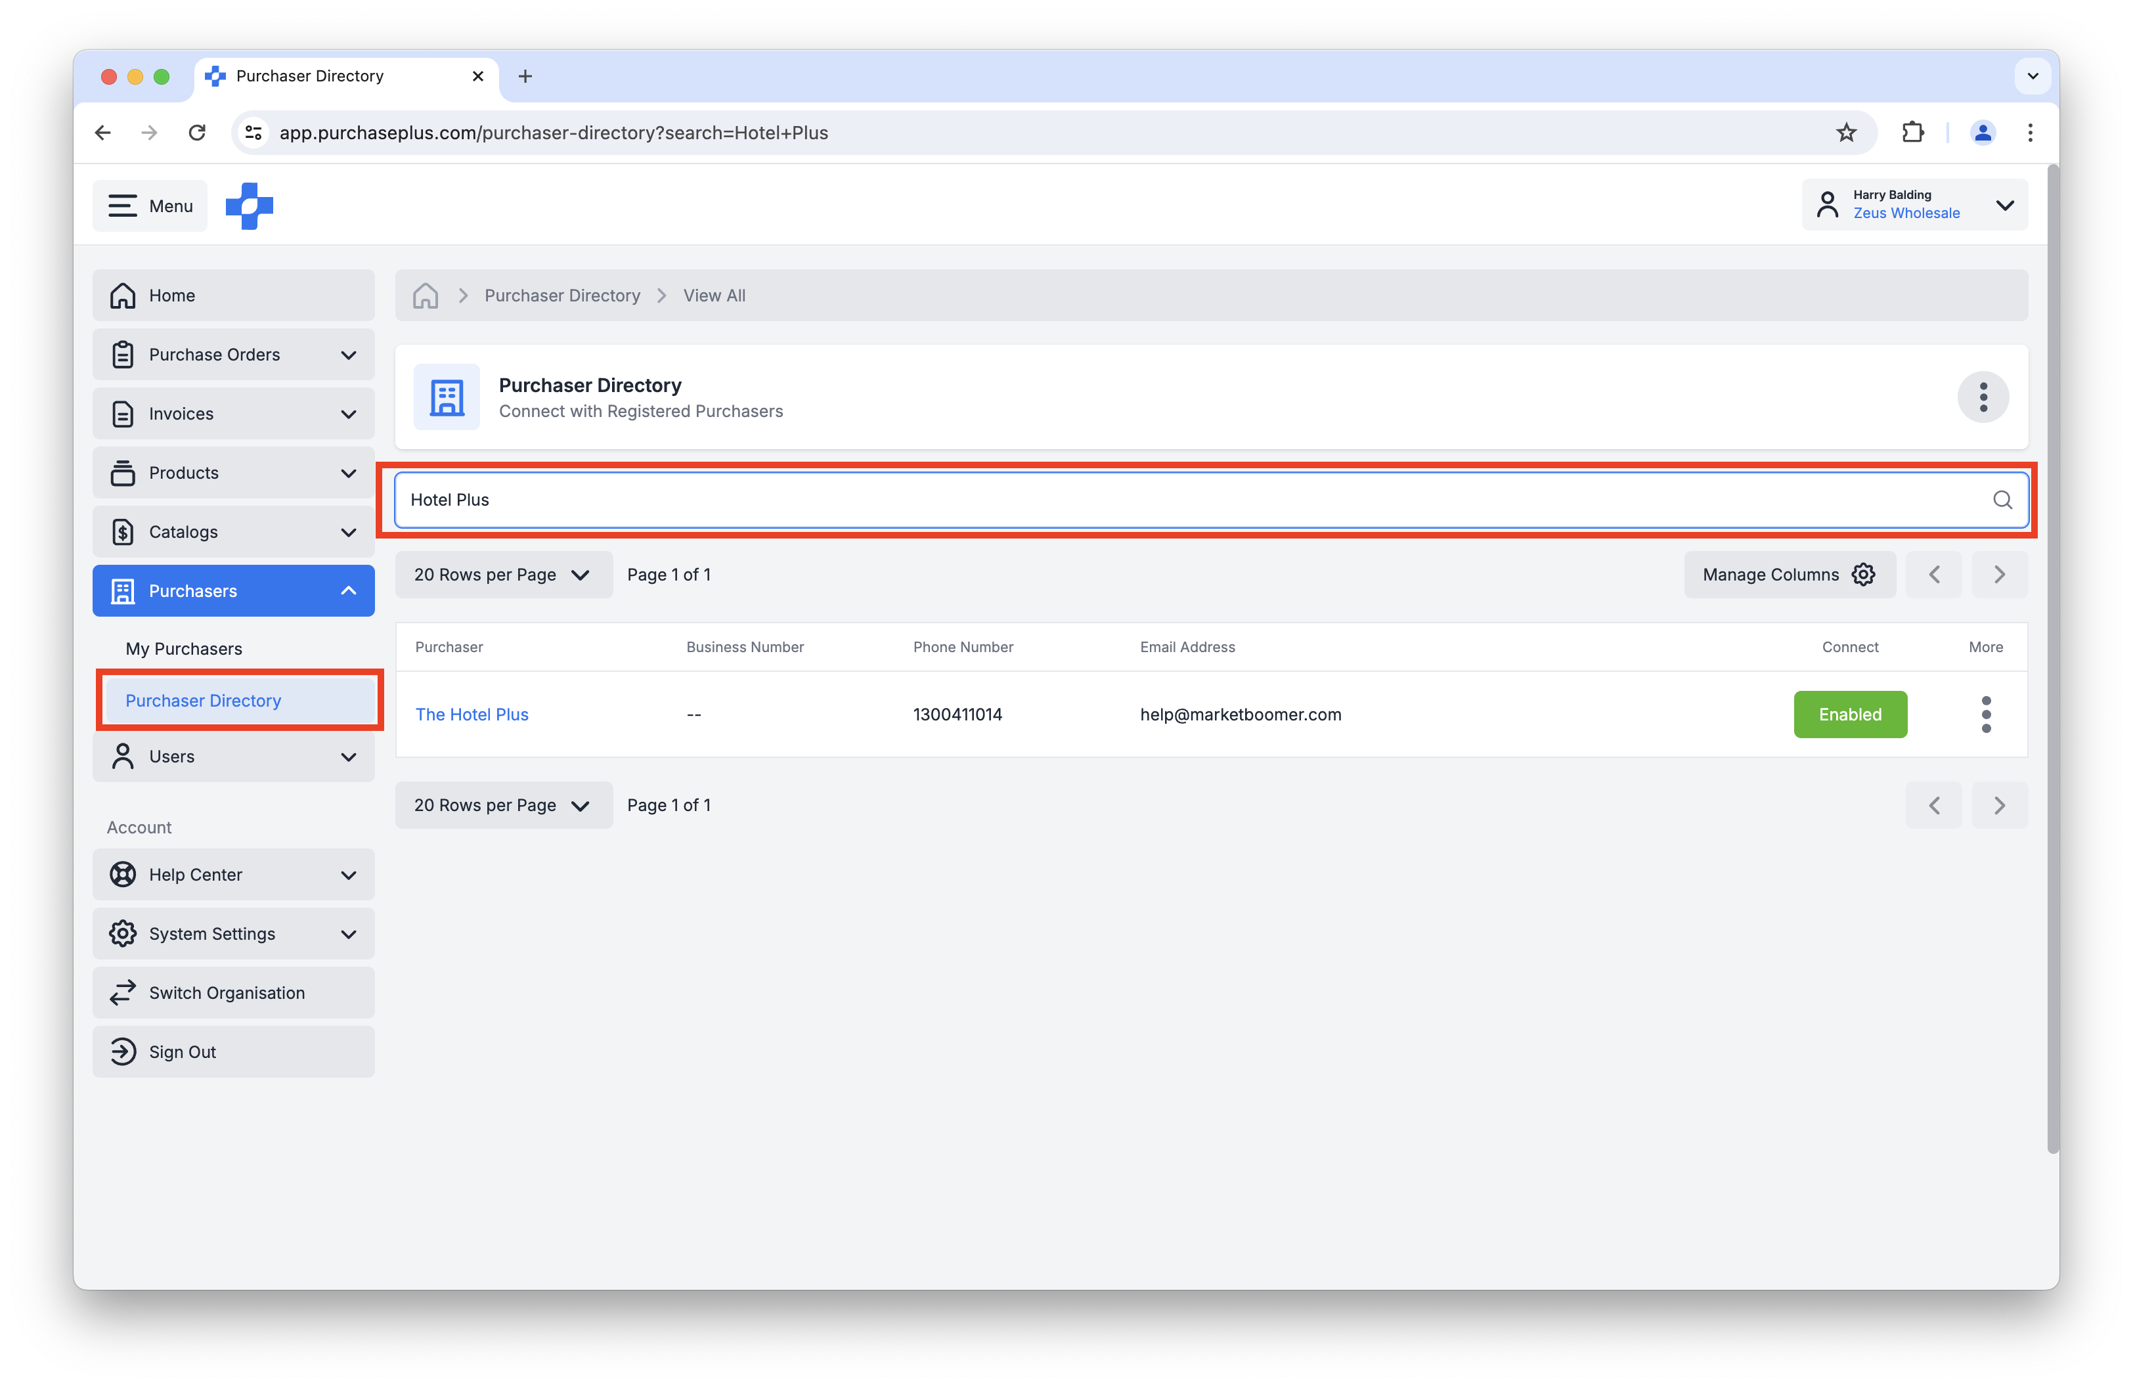Viewport: 2133px width, 1387px height.
Task: Select Purchaser Directory submenu item
Action: tap(240, 701)
